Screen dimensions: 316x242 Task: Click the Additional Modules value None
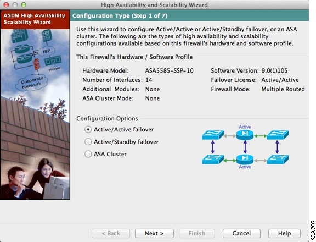153,89
